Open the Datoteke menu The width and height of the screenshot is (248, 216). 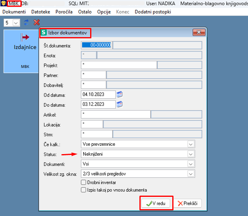point(40,12)
